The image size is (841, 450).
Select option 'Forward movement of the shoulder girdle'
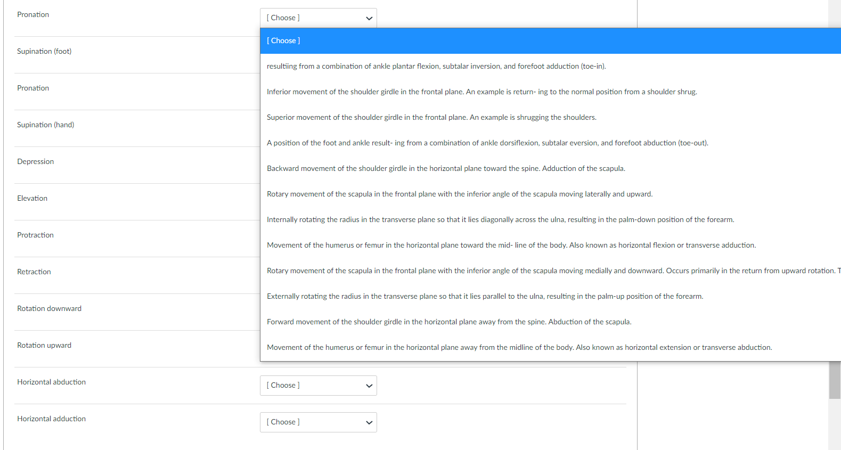(550, 322)
